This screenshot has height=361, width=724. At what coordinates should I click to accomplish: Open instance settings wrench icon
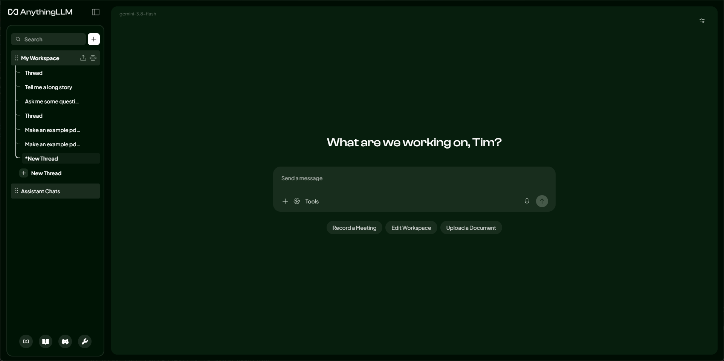(x=85, y=341)
